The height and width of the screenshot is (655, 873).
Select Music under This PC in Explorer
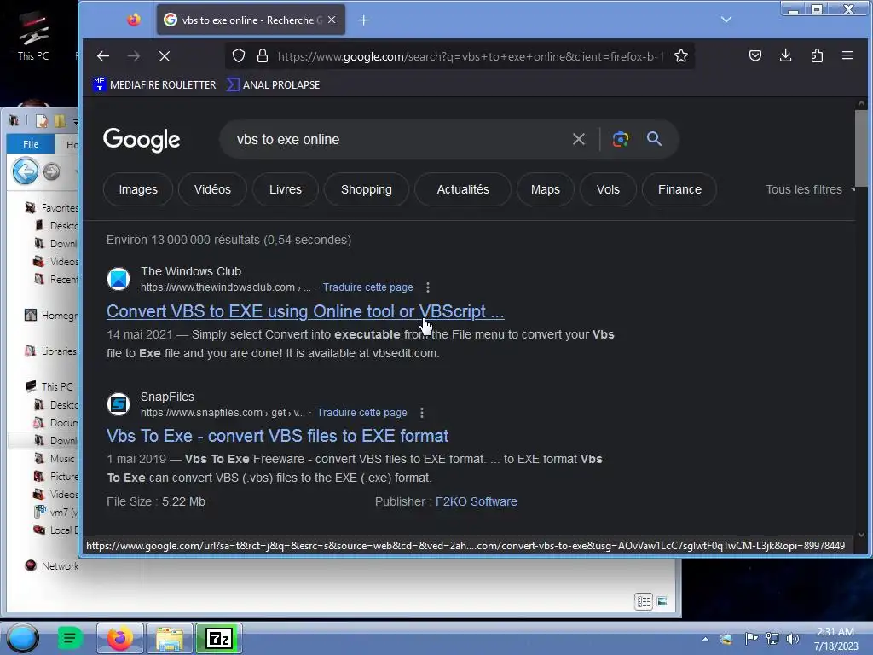point(54,458)
